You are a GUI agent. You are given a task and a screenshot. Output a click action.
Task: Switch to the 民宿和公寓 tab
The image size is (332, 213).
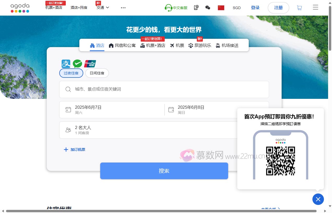point(122,46)
